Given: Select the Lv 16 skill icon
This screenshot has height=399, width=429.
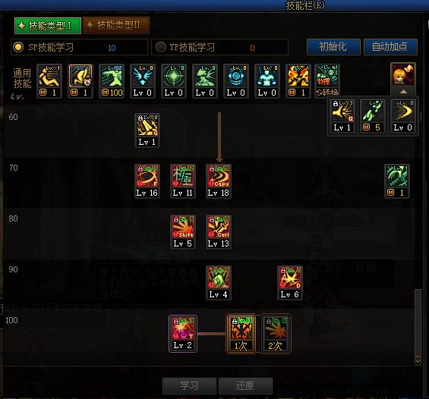Looking at the screenshot, I should click(x=147, y=181).
